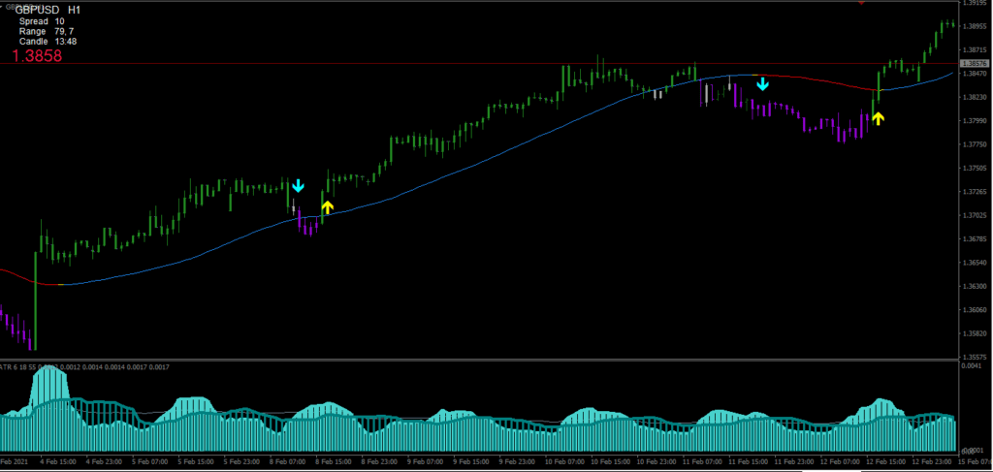The width and height of the screenshot is (993, 472).
Task: Select the 1.38576 current price tag
Action: coord(974,63)
